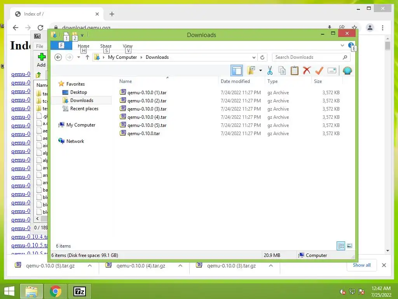
Task: Toggle the navigation pane layout icon
Action: [x=237, y=71]
